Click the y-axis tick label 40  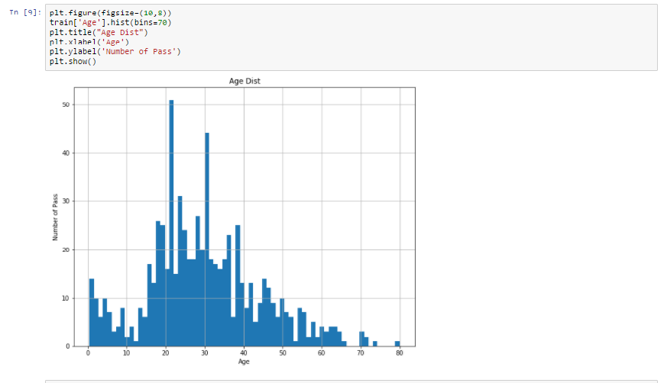(66, 153)
